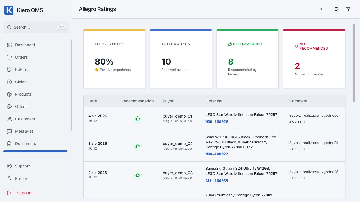Click star icon beside Positive experience
The width and height of the screenshot is (360, 202).
click(x=97, y=70)
